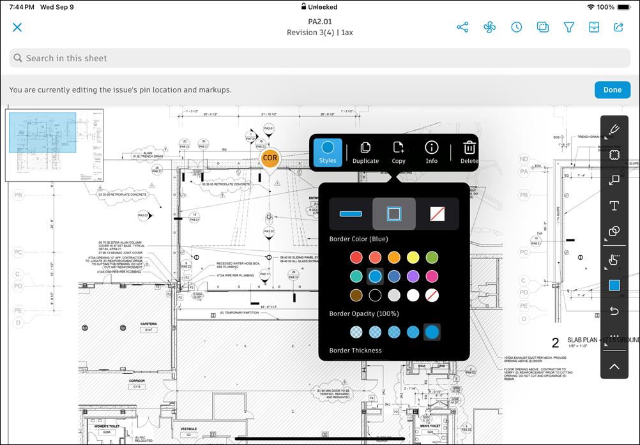Tap the undo arrow in toolbar
Image resolution: width=640 pixels, height=445 pixels.
[614, 311]
